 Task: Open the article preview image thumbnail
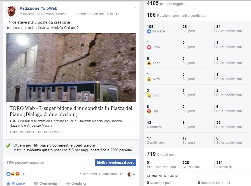71,68
